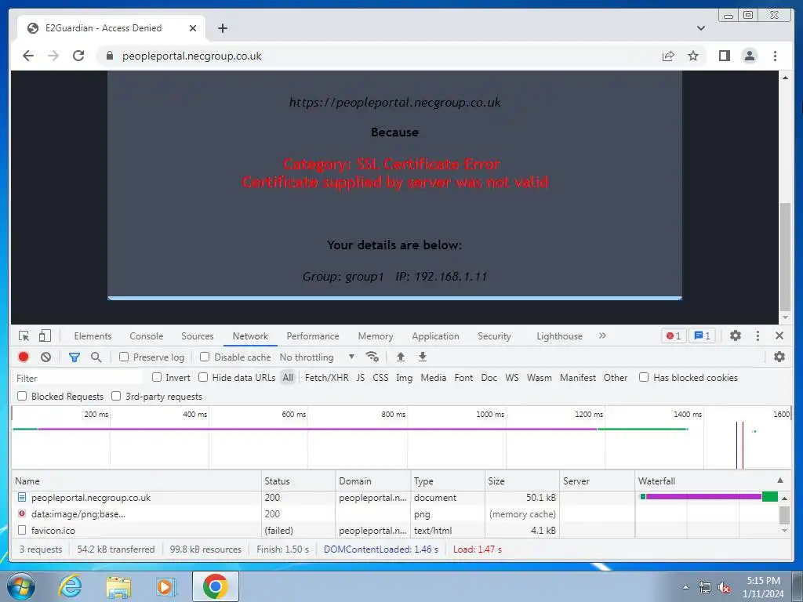Toggle the browser side panel
The image size is (803, 602).
click(724, 56)
